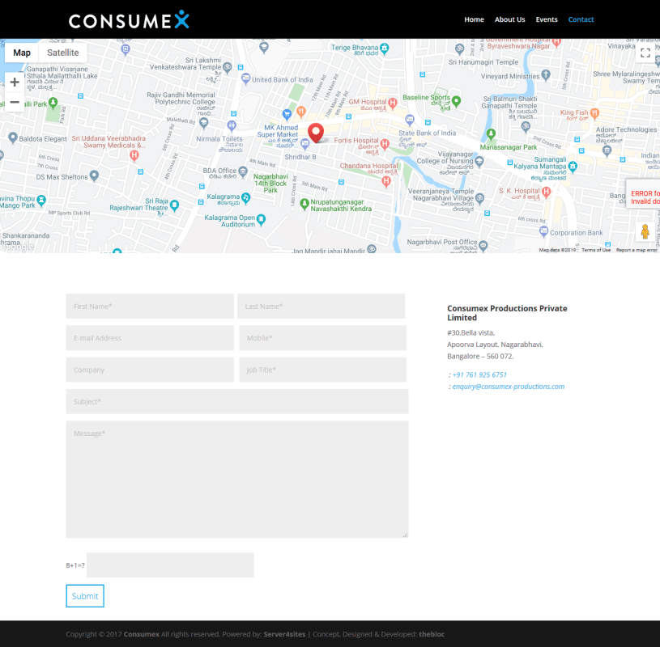Click the Kalagrama marker icon
Image resolution: width=660 pixels, height=647 pixels.
(x=246, y=197)
